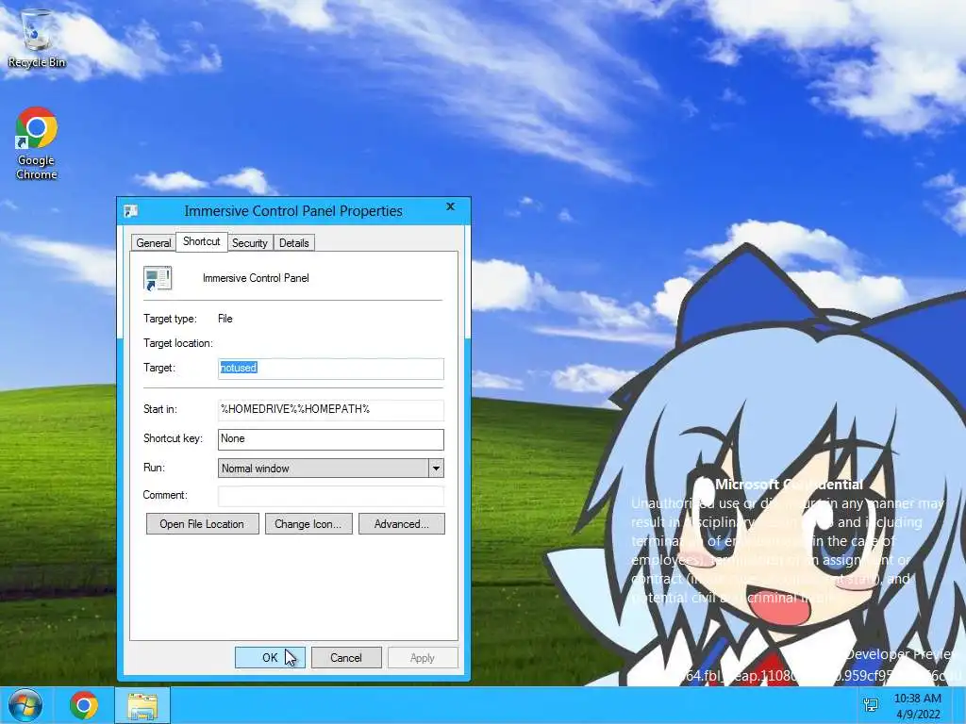Click the dialog title bar text

coord(293,211)
